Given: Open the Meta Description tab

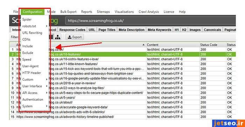Looking at the screenshot, I should click(132, 30).
